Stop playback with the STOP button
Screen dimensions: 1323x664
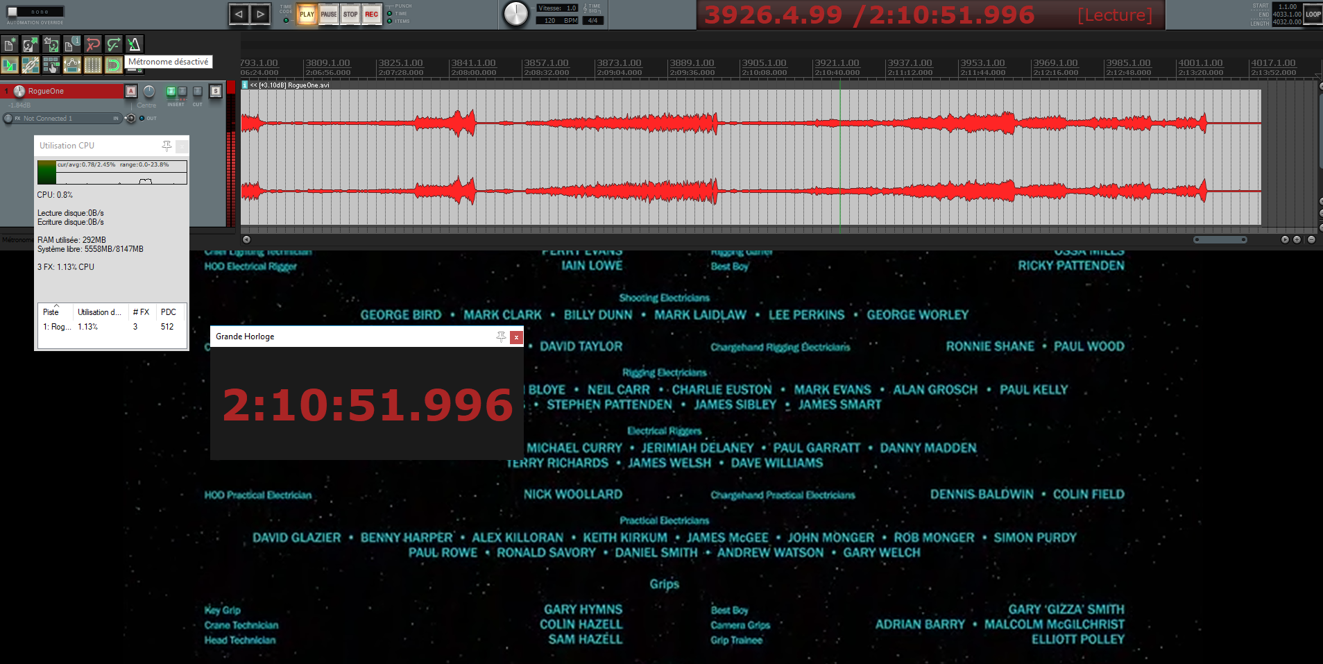click(x=350, y=15)
